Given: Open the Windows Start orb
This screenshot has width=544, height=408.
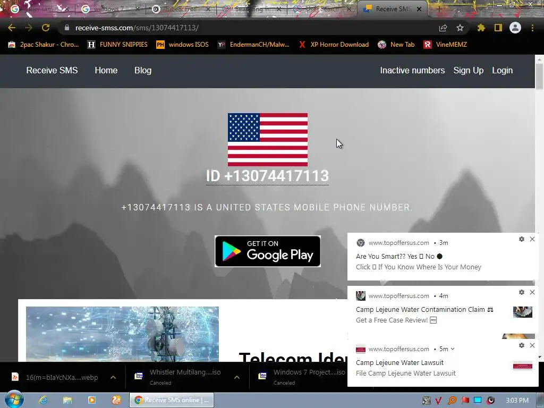Looking at the screenshot, I should tap(14, 399).
